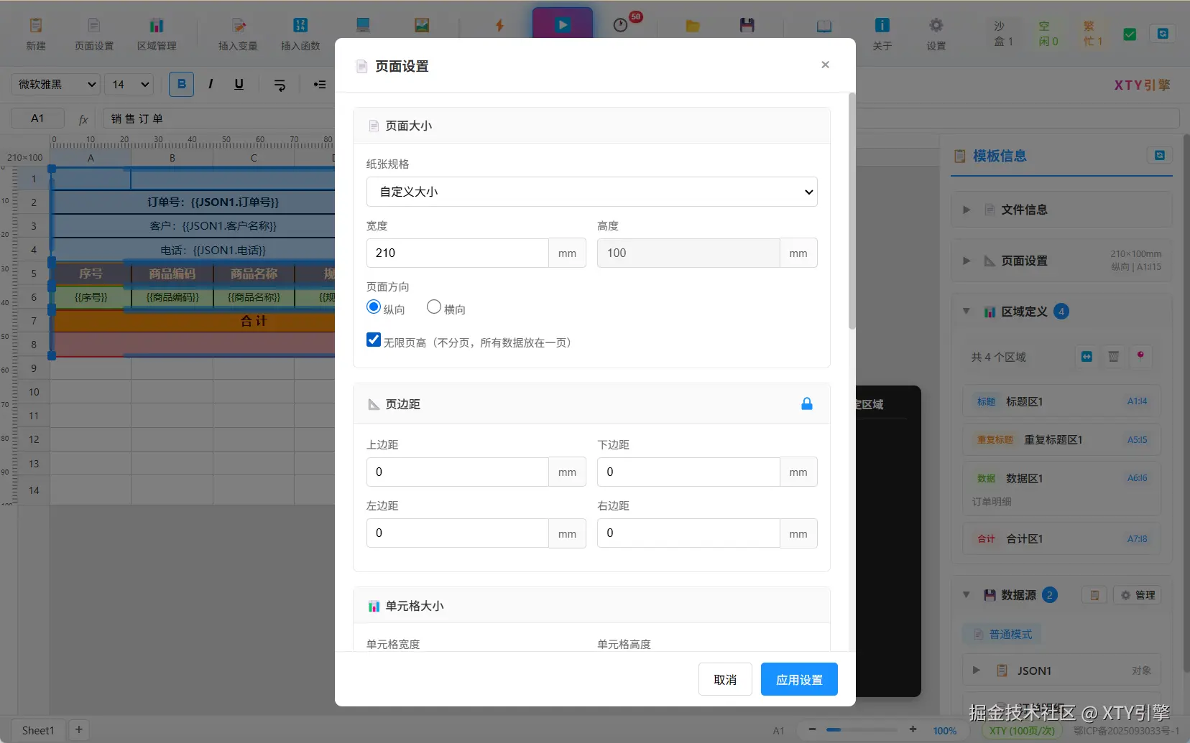Click the clipboard icon beside 数据源 管理
Image resolution: width=1190 pixels, height=743 pixels.
click(x=1094, y=595)
